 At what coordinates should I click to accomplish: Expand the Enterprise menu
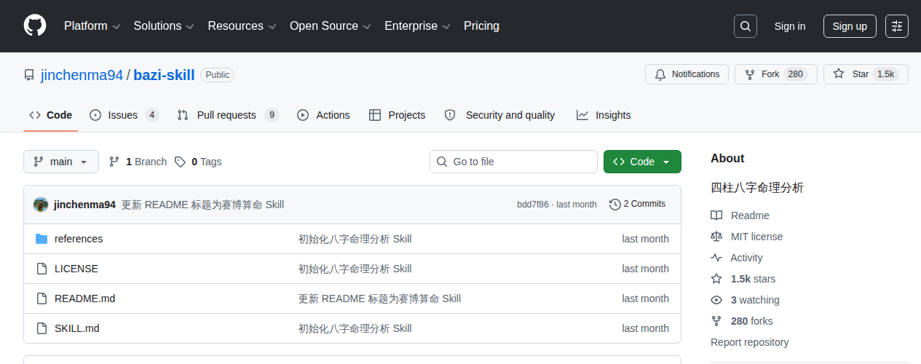point(417,26)
